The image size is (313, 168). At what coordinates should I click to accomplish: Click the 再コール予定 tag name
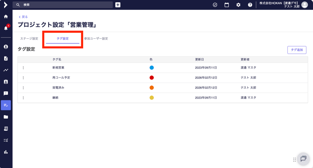click(x=61, y=77)
